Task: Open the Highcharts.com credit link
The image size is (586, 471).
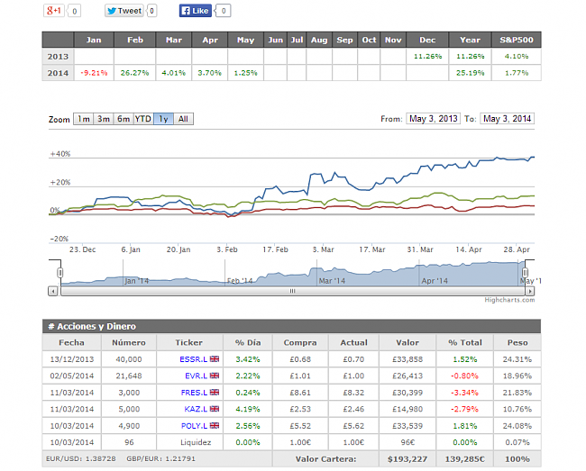Action: click(509, 300)
